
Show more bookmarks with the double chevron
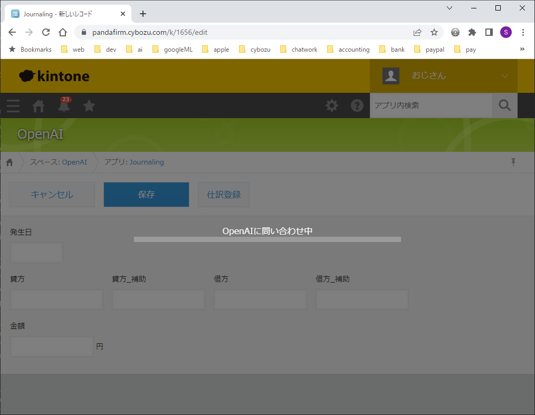[x=522, y=49]
